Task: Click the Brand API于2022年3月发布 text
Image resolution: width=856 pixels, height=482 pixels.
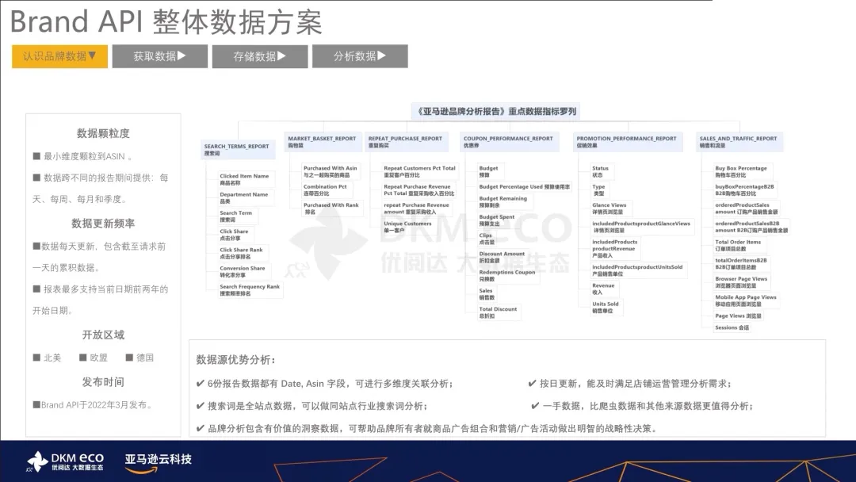Action: point(93,404)
